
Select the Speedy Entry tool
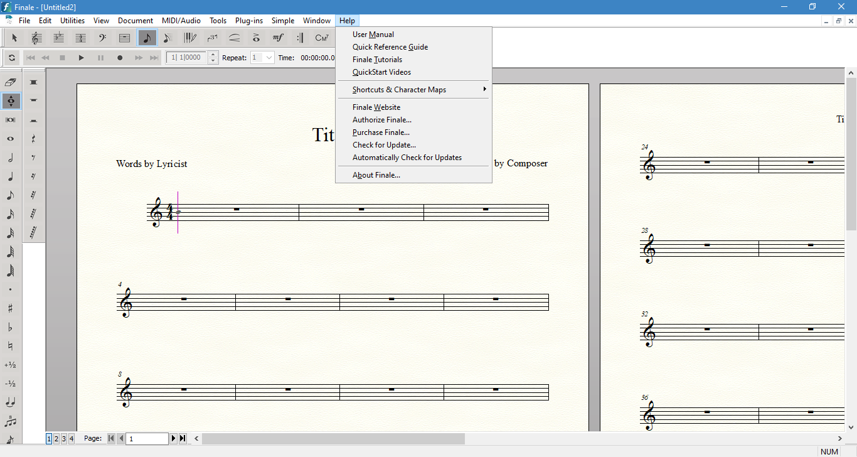(x=168, y=38)
